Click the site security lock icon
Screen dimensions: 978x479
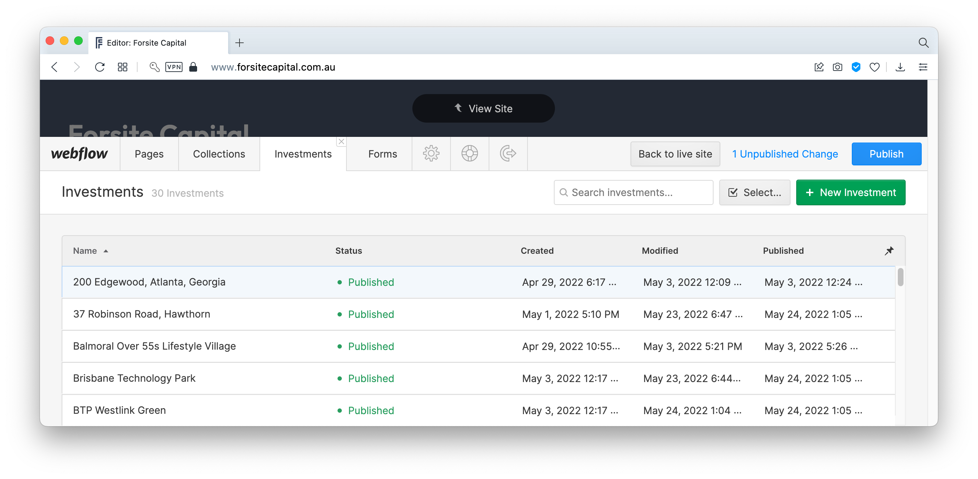[193, 67]
